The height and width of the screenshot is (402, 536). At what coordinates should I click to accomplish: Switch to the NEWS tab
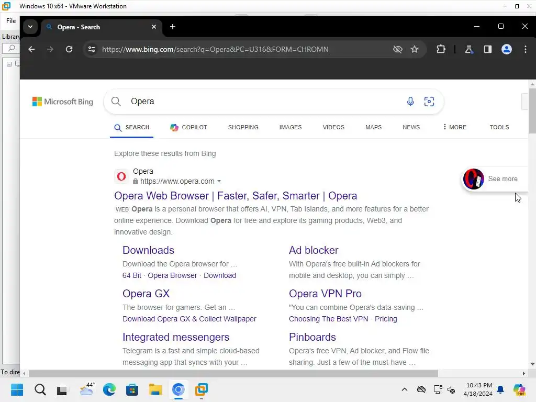[411, 127]
